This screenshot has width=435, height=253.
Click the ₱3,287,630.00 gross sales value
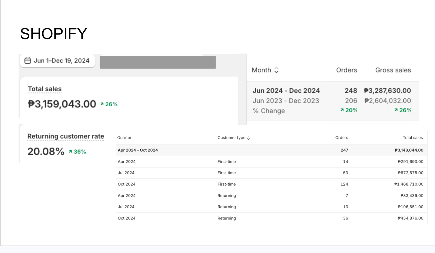[387, 91]
